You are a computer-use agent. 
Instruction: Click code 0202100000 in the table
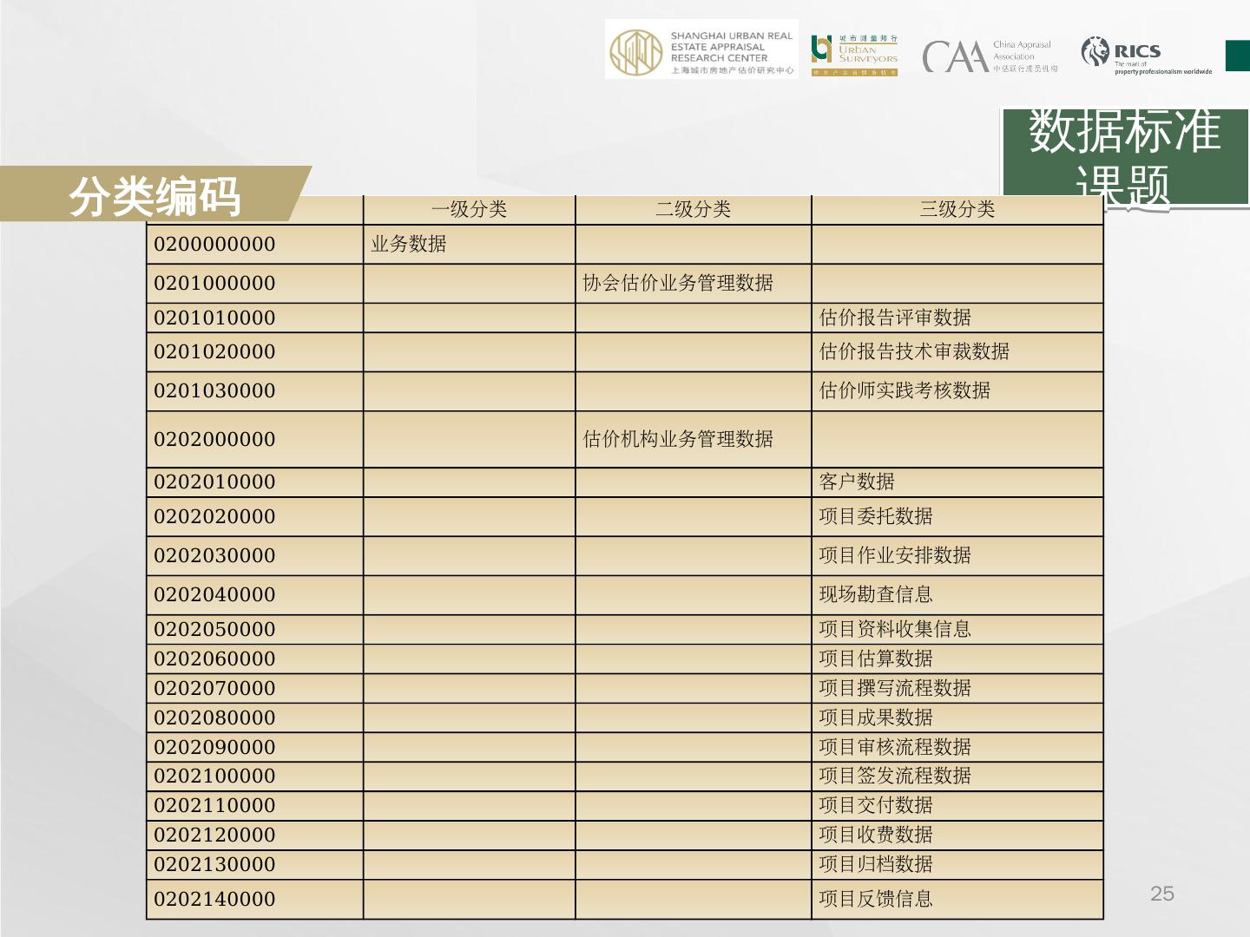tap(214, 776)
